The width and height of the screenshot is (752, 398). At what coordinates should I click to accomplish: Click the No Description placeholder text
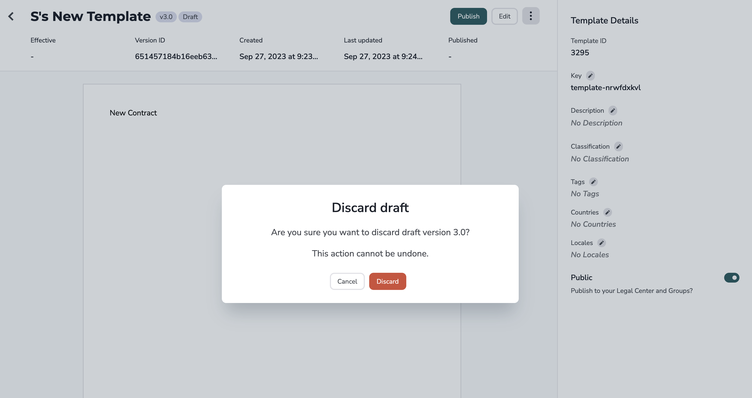tap(596, 123)
